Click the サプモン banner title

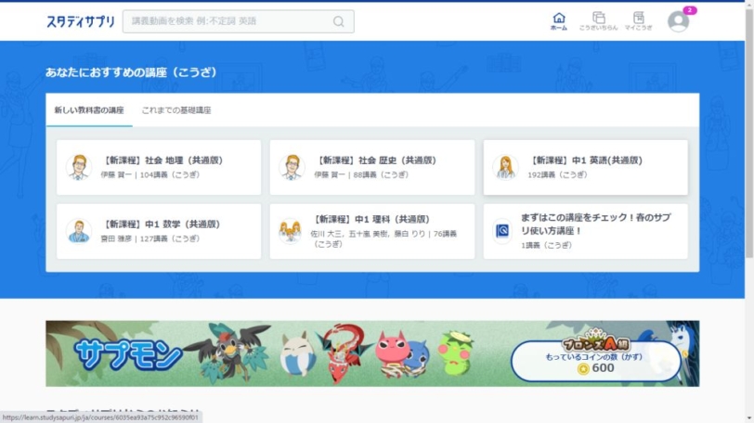[129, 355]
